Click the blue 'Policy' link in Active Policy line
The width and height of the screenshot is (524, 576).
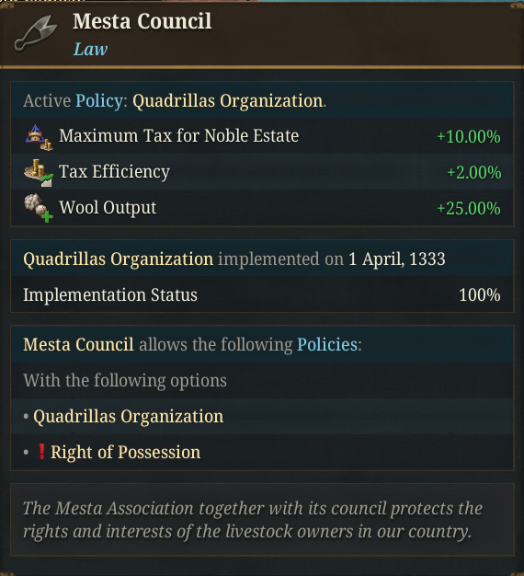tap(99, 101)
